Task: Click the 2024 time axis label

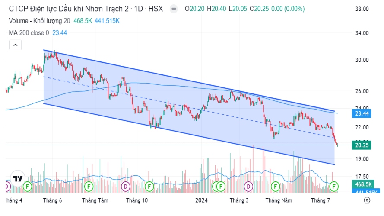Action: point(202,200)
